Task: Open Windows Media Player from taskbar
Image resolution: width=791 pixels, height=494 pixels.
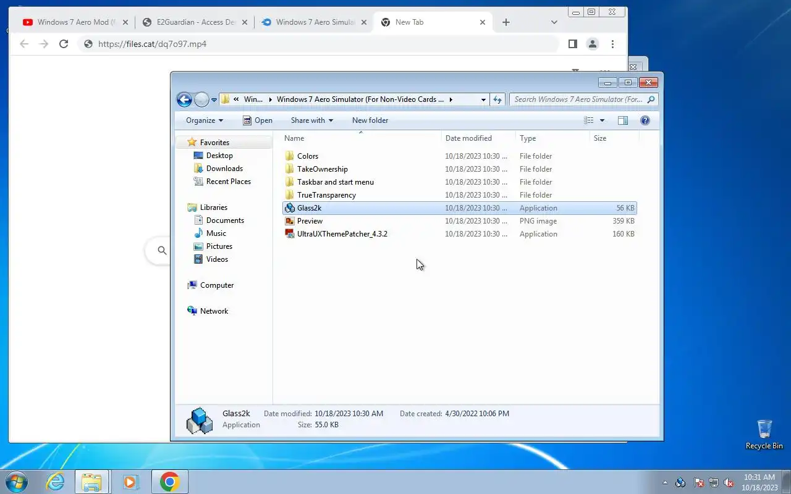Action: tap(130, 482)
